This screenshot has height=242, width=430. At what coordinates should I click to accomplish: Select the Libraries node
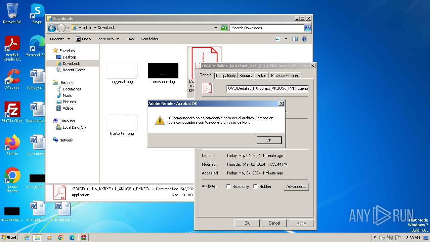66,83
